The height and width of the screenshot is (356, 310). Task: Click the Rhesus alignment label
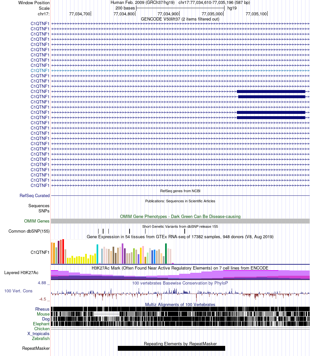pos(42,309)
